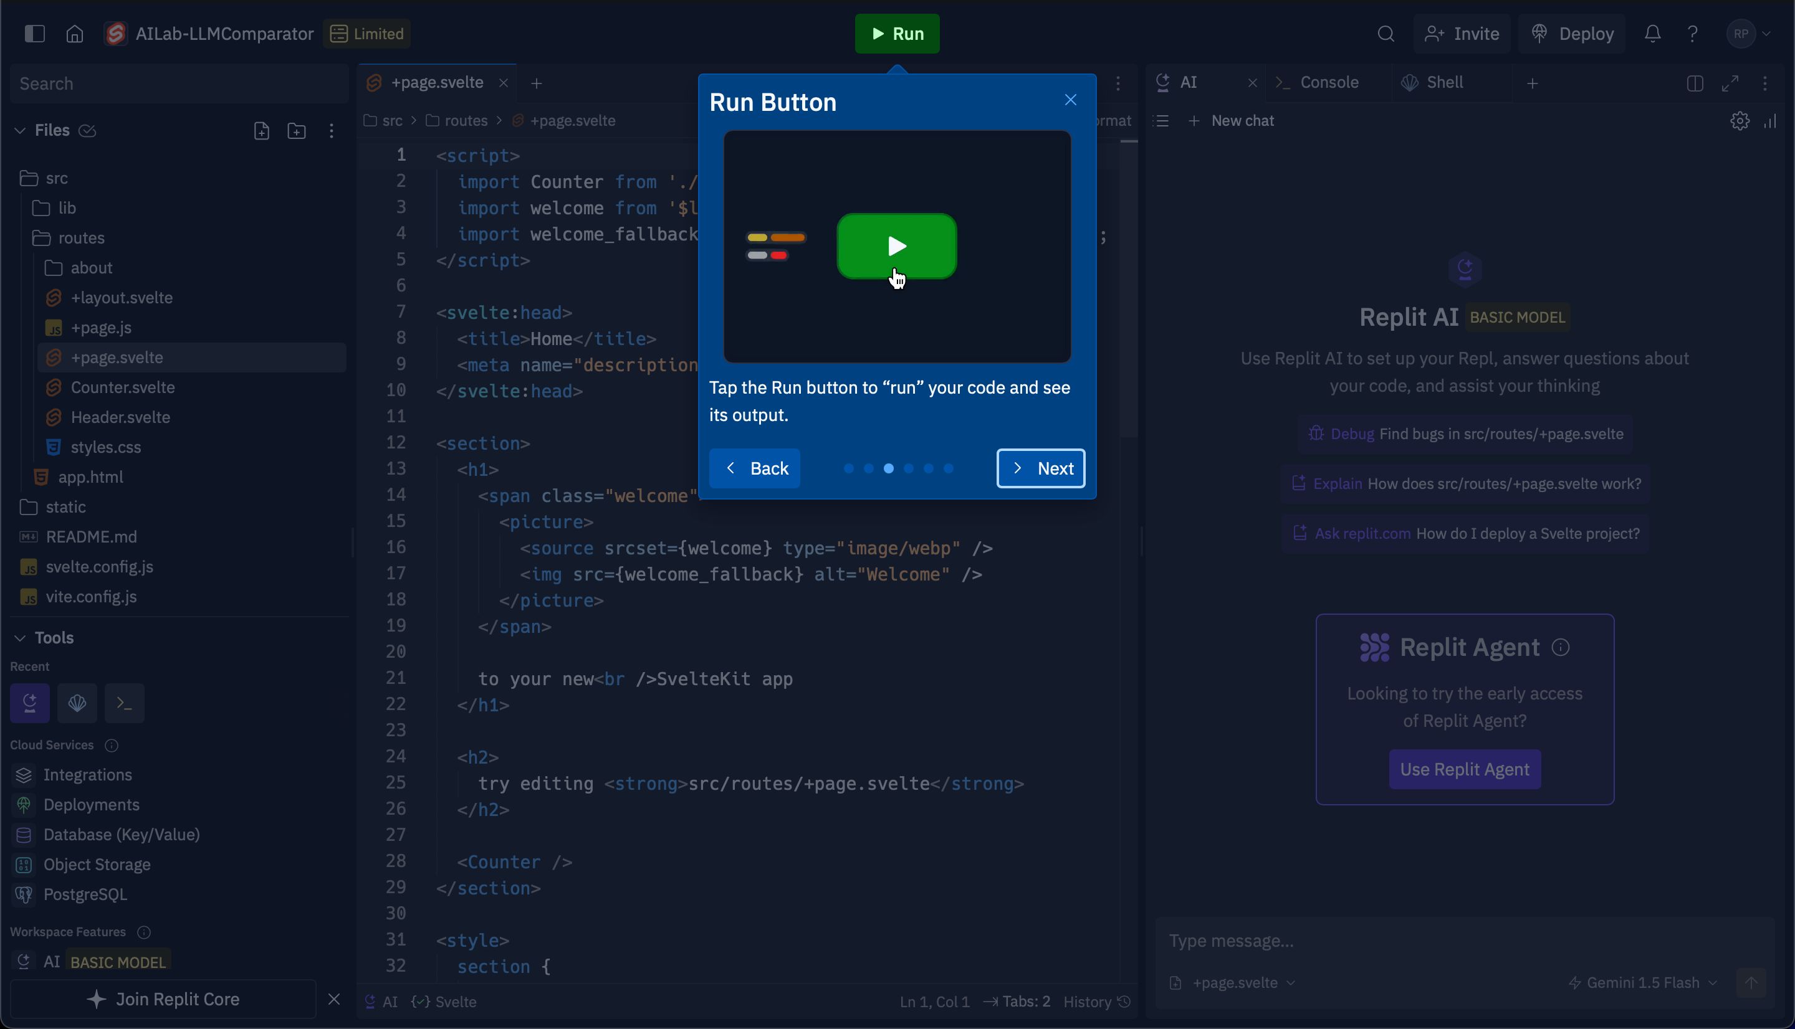Click into the file Search field
Image resolution: width=1795 pixels, height=1029 pixels.
[179, 83]
